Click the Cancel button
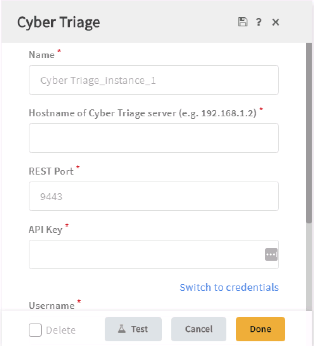The width and height of the screenshot is (314, 346). 199,329
